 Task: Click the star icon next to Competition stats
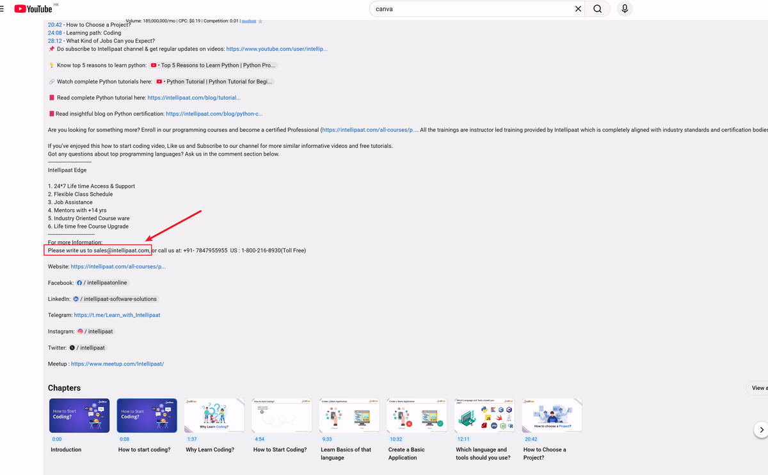pos(260,21)
